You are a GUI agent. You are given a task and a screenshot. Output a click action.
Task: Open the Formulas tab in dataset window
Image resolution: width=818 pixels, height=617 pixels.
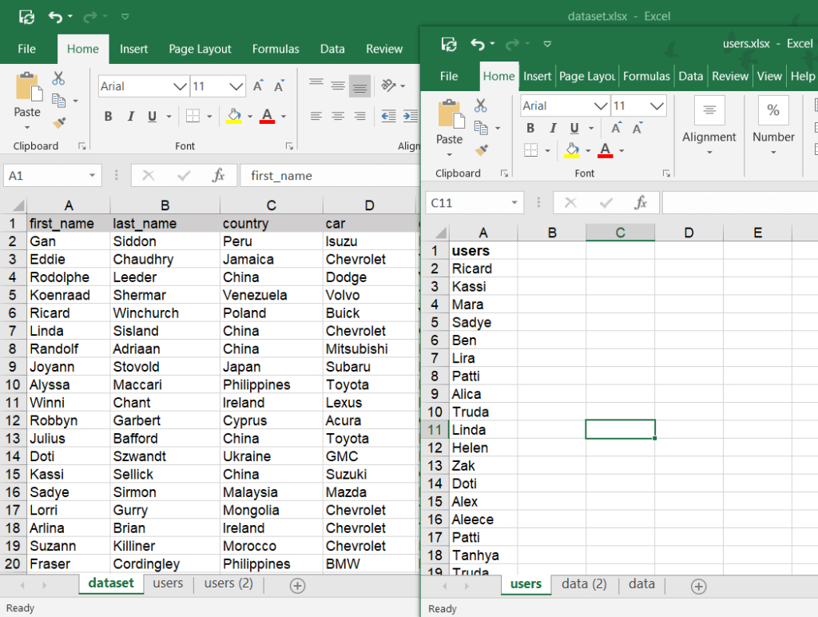click(x=276, y=49)
